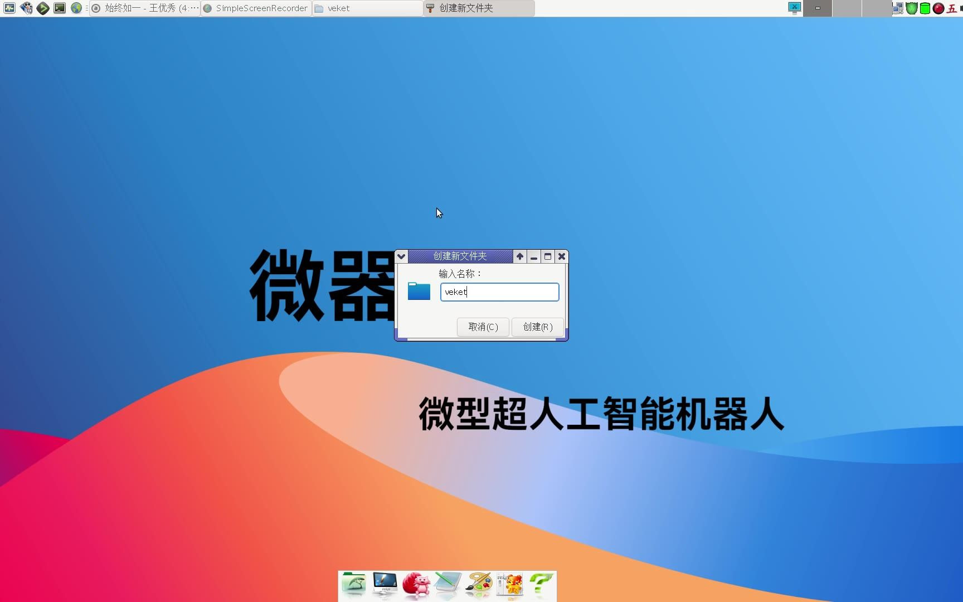Open the system monitor icon in taskbar
This screenshot has width=963, height=602.
coord(9,8)
